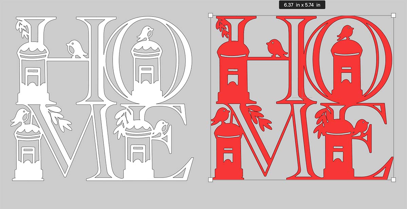This screenshot has width=407, height=209.
Task: Click the bottom-right selection handle
Action: (x=393, y=180)
